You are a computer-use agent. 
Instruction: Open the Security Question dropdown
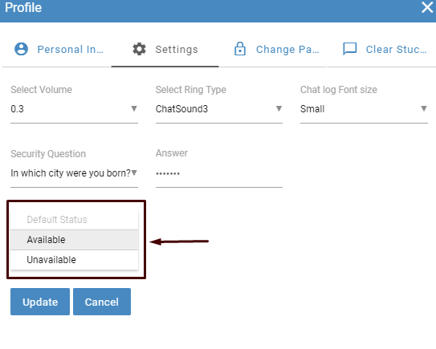click(74, 173)
